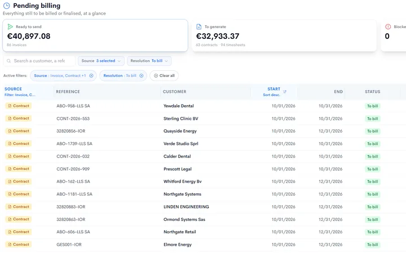Sort by the CUSTOMER column header

click(174, 92)
